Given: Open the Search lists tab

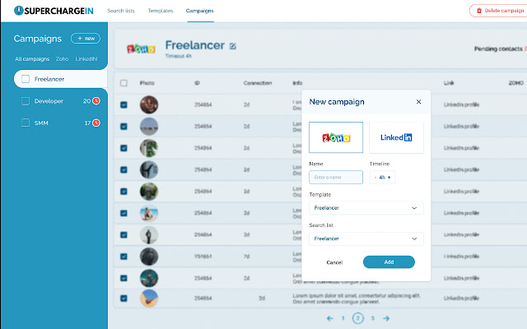Looking at the screenshot, I should pyautogui.click(x=121, y=11).
